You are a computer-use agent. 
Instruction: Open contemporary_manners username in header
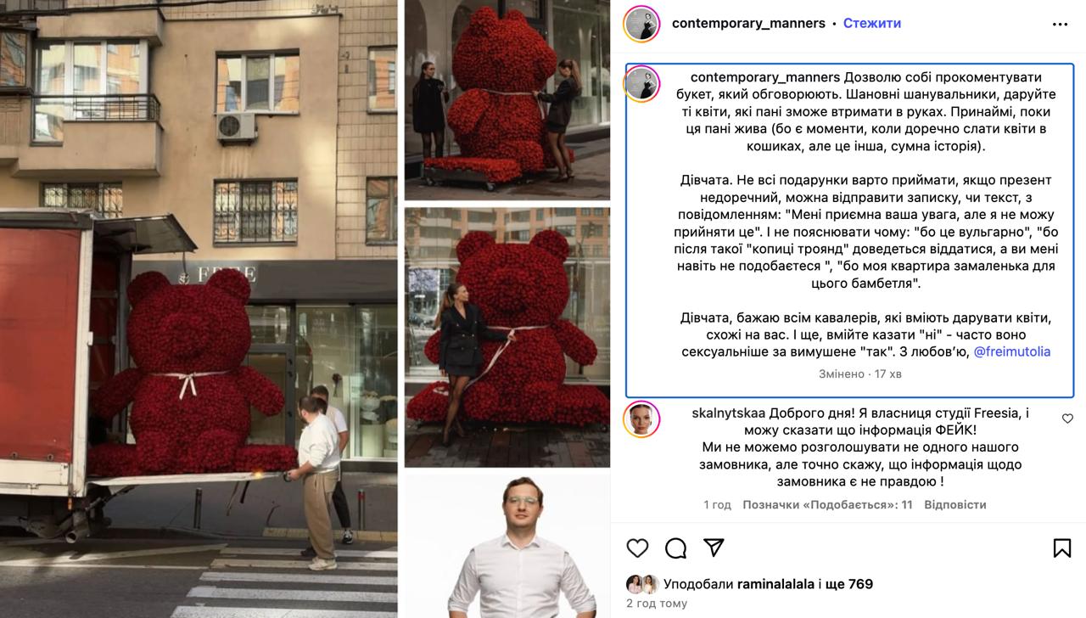[x=748, y=24]
